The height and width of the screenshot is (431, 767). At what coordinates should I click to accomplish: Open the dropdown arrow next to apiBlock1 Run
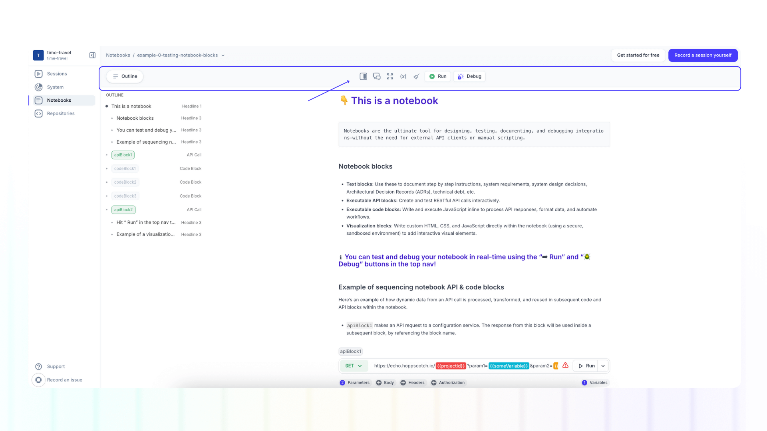603,366
